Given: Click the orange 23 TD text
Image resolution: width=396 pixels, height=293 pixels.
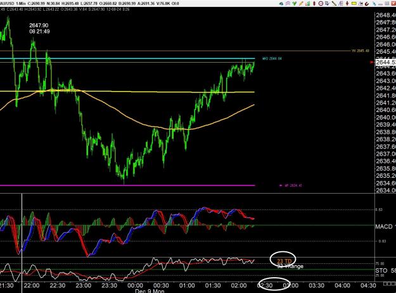Looking at the screenshot, I should tap(284, 261).
